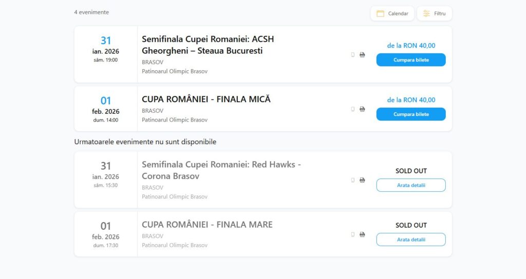The height and width of the screenshot is (279, 526).
Task: Click the mobile ticket icon for Finala Mare
Action: click(353, 234)
